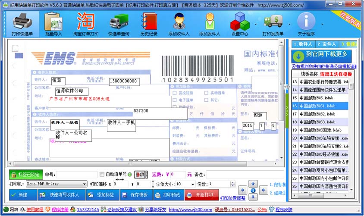Screen dimensions: 364x216
Task: Enable 自动填单号 checkbox
Action: tap(102, 174)
